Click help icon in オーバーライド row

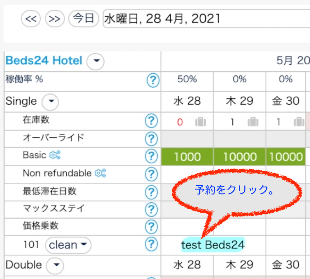[151, 138]
